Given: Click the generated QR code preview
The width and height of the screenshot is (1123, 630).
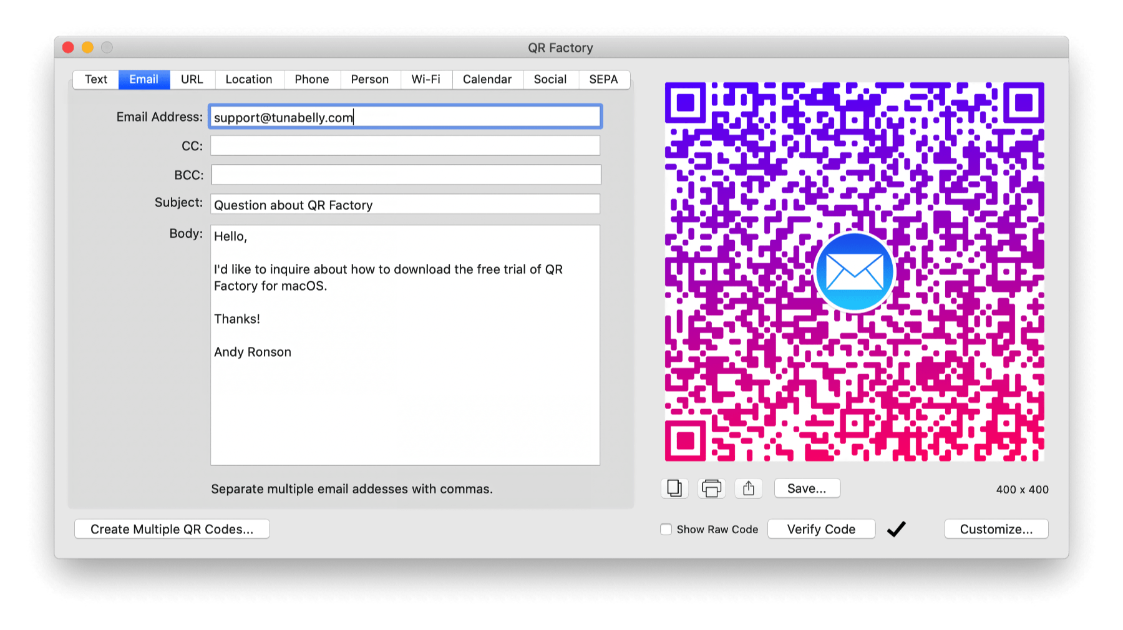Looking at the screenshot, I should click(854, 272).
